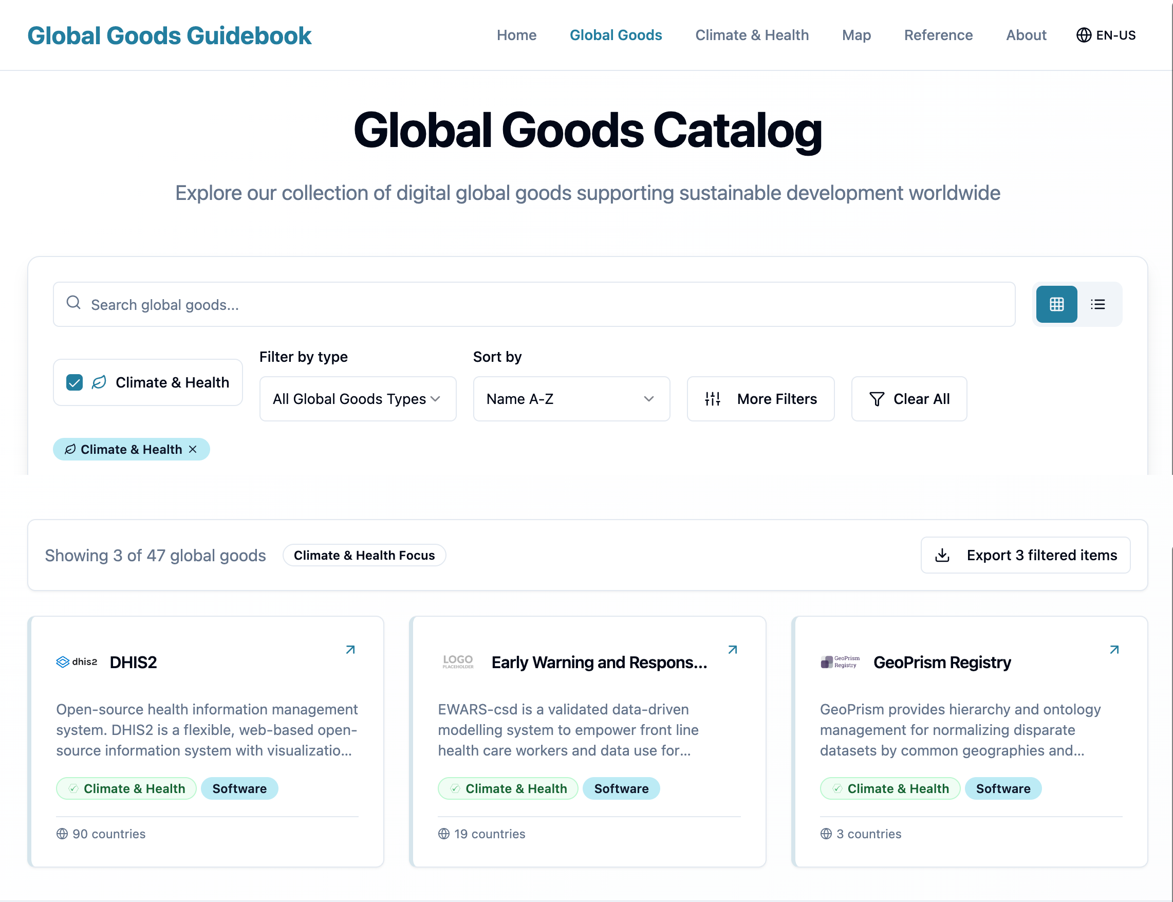The width and height of the screenshot is (1173, 902).
Task: Open More Filters panel
Action: pos(760,399)
